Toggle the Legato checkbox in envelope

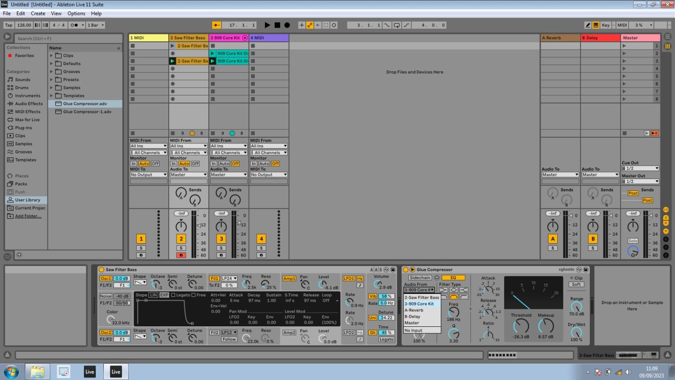tap(173, 295)
